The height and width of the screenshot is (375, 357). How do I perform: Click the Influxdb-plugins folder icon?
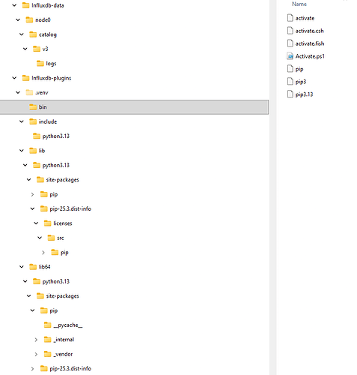25,78
